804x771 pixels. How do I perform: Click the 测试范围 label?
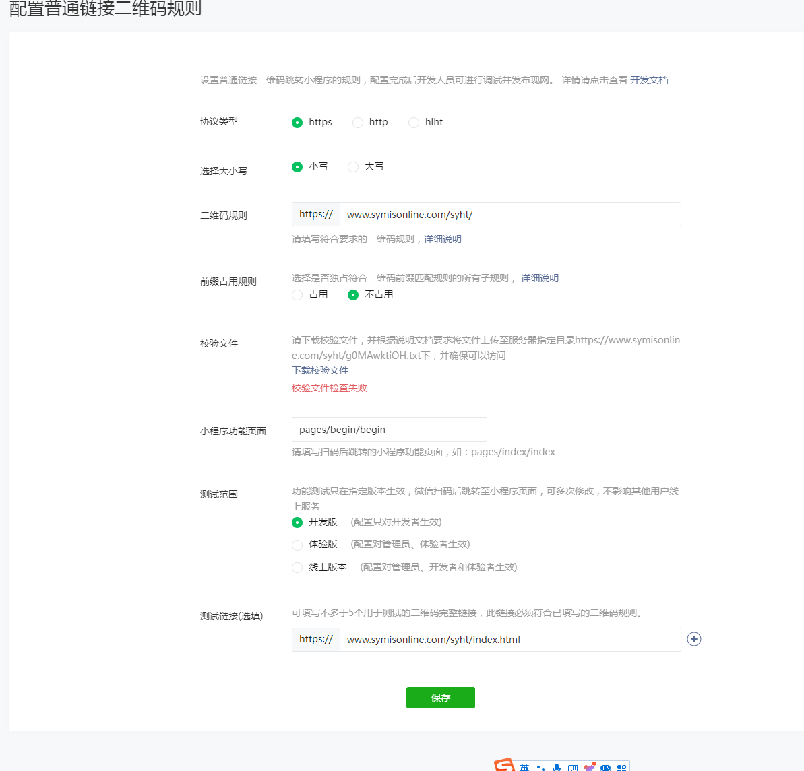click(x=219, y=494)
